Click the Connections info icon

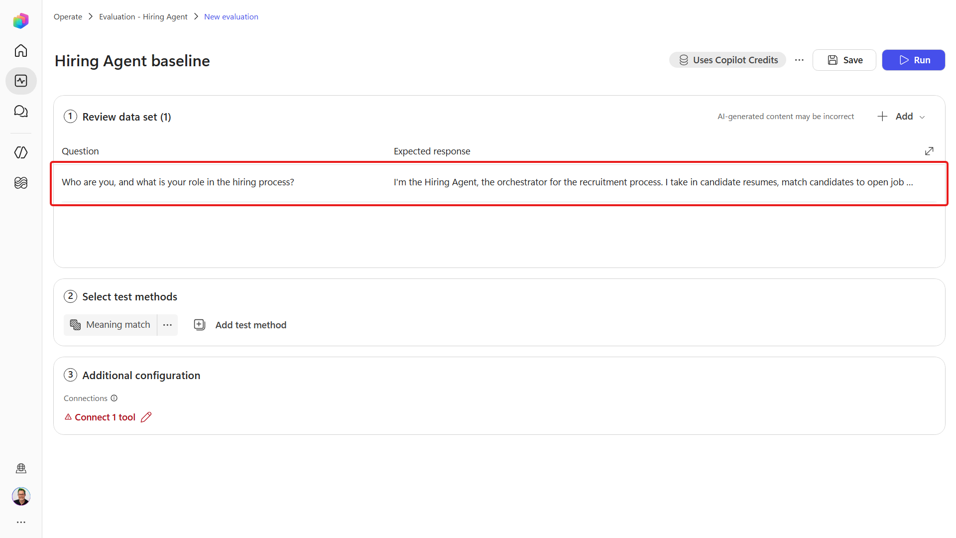[x=114, y=398]
